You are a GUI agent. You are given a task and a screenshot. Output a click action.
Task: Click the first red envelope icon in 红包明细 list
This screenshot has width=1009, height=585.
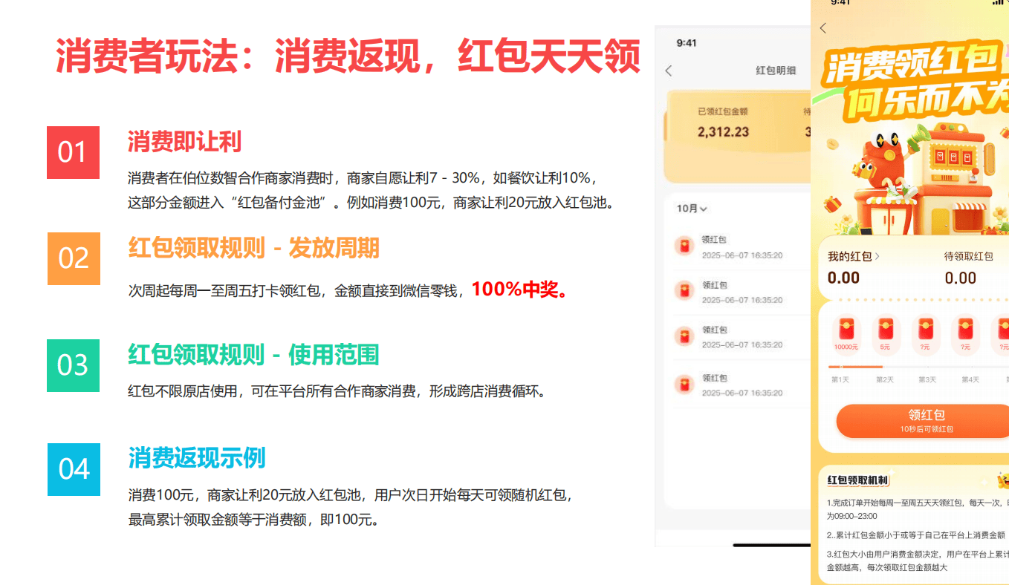tap(684, 246)
